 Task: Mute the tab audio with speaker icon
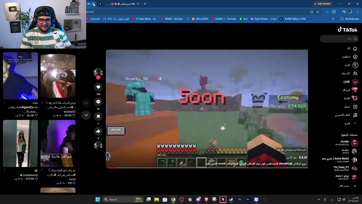coord(89,4)
